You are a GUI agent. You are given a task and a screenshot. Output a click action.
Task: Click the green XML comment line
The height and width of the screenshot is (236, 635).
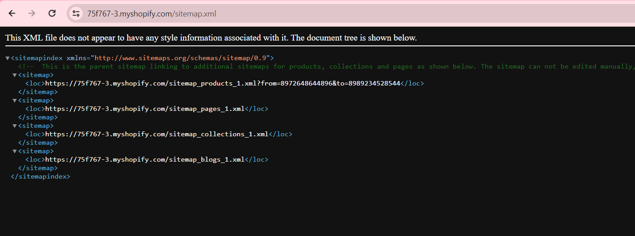coord(326,66)
